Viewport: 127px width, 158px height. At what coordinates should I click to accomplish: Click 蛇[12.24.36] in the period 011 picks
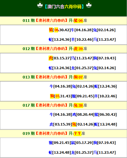pos(60,39)
